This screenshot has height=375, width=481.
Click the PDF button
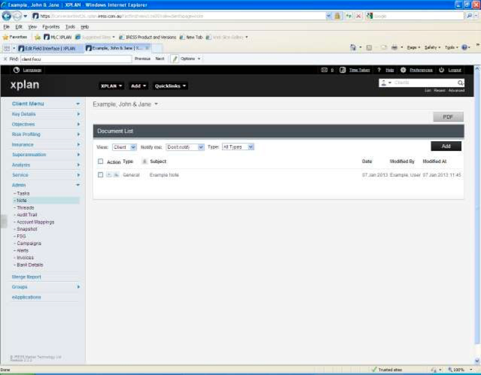tap(448, 117)
